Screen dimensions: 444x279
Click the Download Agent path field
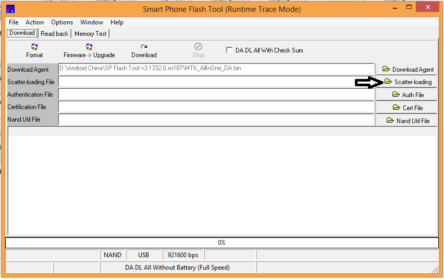[x=216, y=69]
